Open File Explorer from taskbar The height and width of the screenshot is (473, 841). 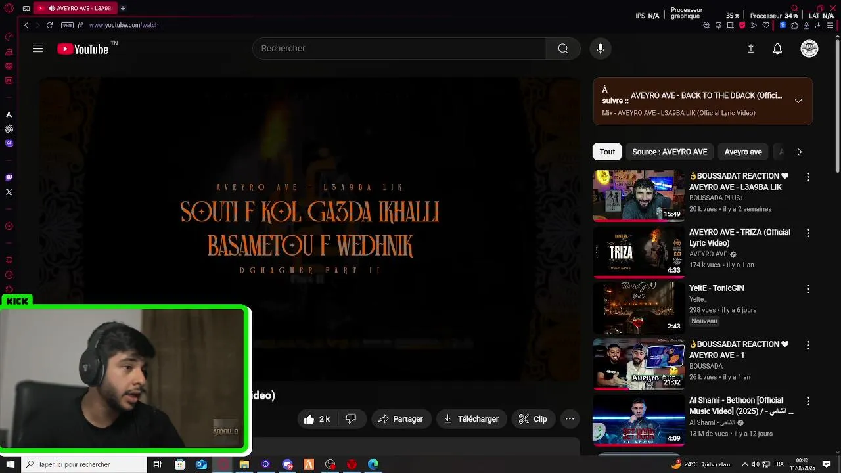click(244, 464)
